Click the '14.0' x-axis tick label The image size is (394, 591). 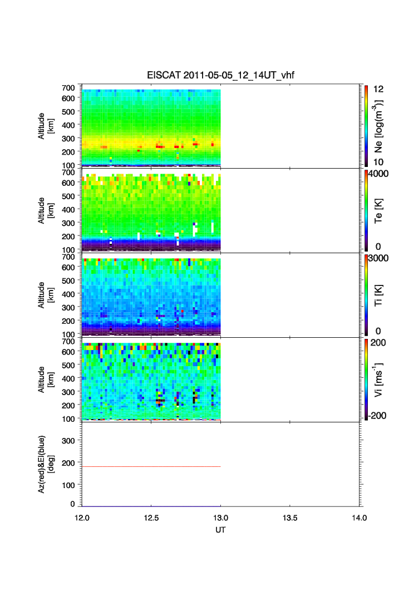(x=359, y=518)
